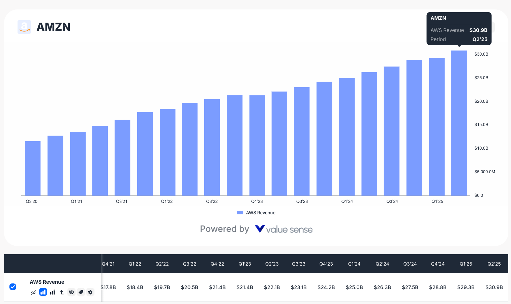Open the tag label icon for AWS Revenue
This screenshot has width=511, height=304.
pos(81,292)
